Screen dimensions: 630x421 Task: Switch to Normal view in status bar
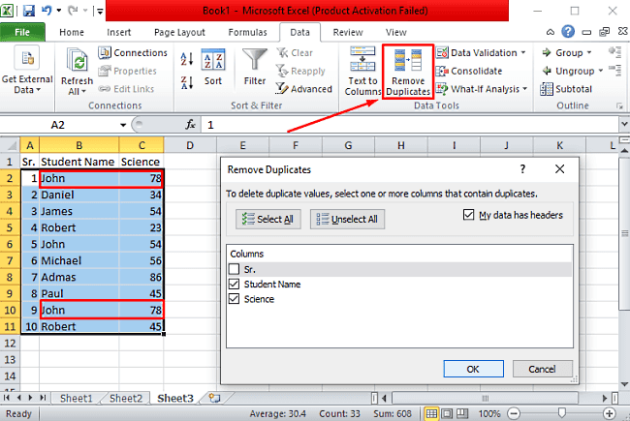click(431, 413)
